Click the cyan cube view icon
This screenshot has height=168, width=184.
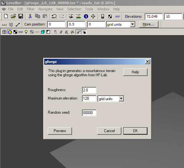(x=43, y=32)
